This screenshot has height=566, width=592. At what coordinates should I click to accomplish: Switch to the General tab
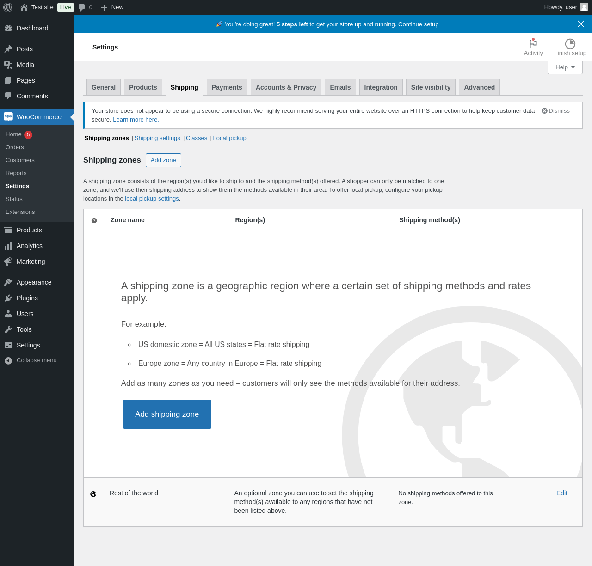(x=104, y=87)
